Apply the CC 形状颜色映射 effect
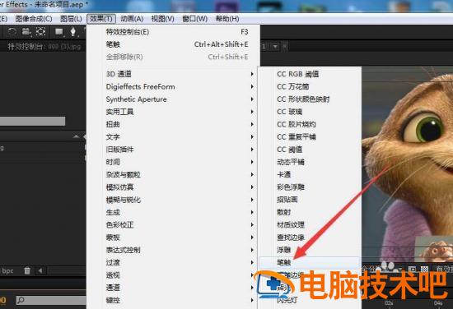Screen dimensions: 453x309 pos(310,99)
